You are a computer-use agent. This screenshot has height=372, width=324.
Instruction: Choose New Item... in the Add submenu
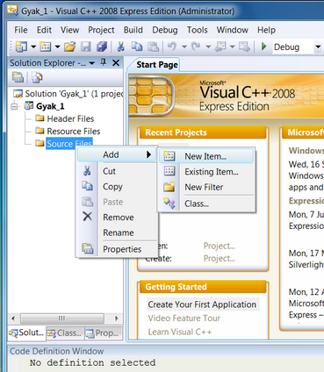[206, 156]
